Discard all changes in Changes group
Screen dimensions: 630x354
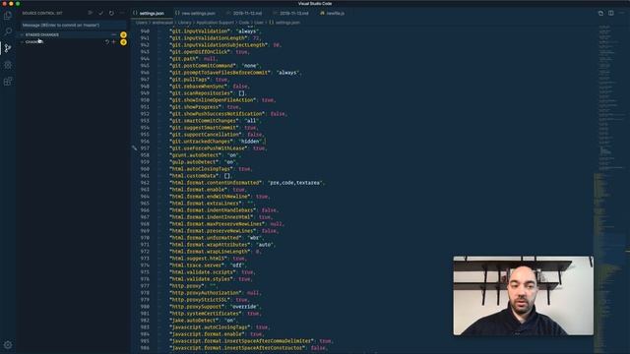pyautogui.click(x=107, y=41)
